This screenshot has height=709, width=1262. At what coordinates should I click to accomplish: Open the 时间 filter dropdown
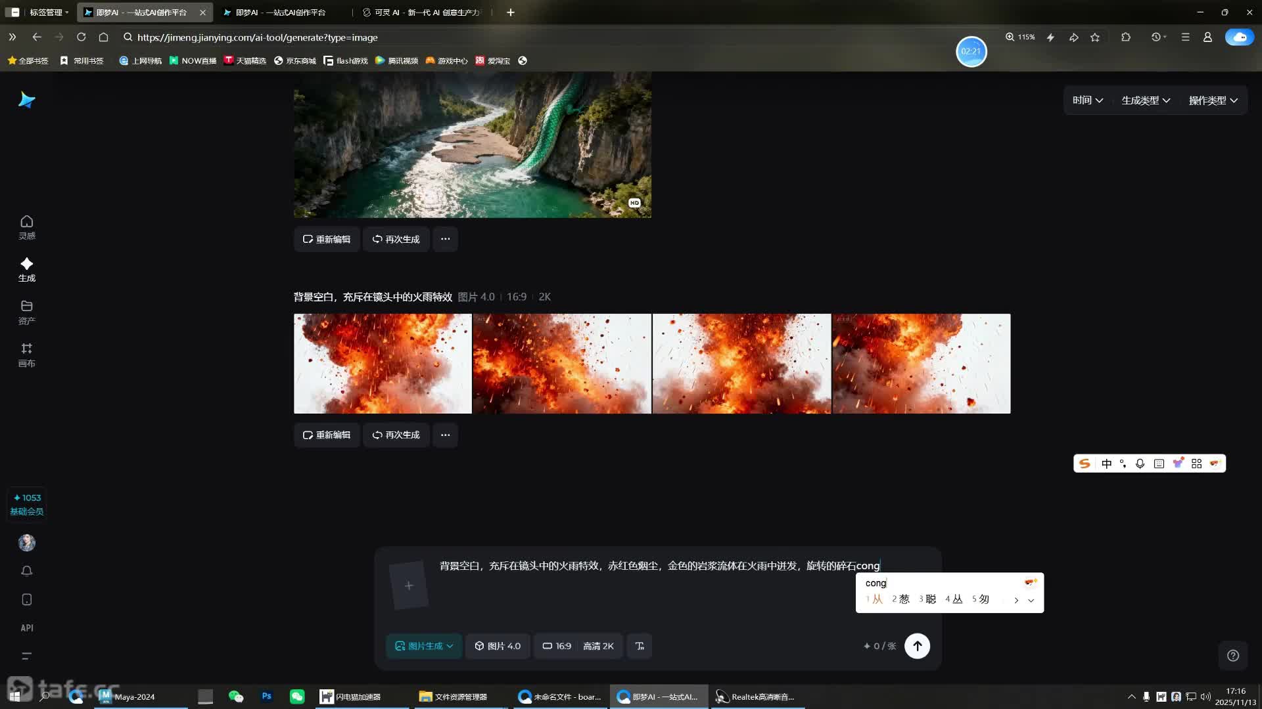point(1087,100)
